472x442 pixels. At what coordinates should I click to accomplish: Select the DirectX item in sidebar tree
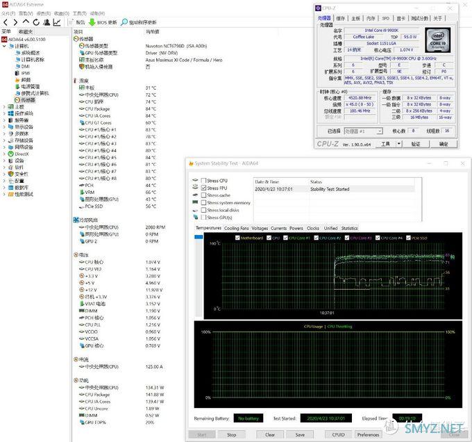[24, 154]
